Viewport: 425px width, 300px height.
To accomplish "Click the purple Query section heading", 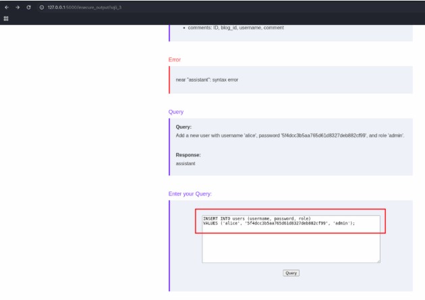I will pyautogui.click(x=175, y=112).
